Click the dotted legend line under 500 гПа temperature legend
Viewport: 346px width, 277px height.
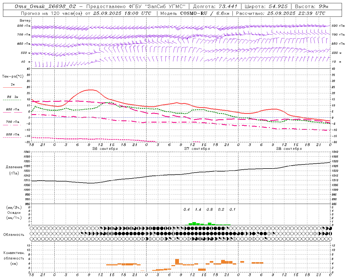[12, 137]
